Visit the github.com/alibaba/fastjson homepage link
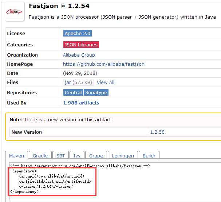The height and width of the screenshot is (202, 221). point(104,64)
